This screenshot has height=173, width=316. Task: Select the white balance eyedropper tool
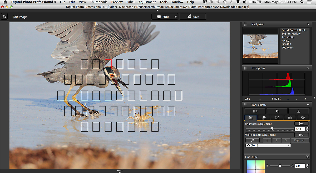point(252,140)
